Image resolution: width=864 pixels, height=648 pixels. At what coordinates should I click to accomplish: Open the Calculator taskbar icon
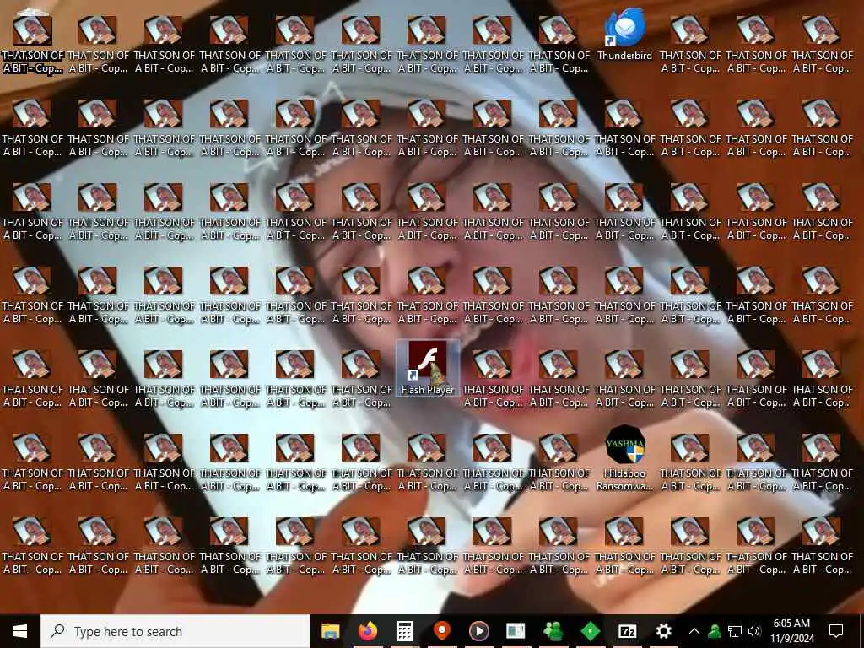(x=405, y=631)
